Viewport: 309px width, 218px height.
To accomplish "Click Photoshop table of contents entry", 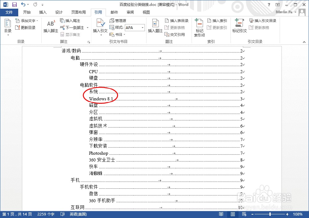I will point(167,153).
